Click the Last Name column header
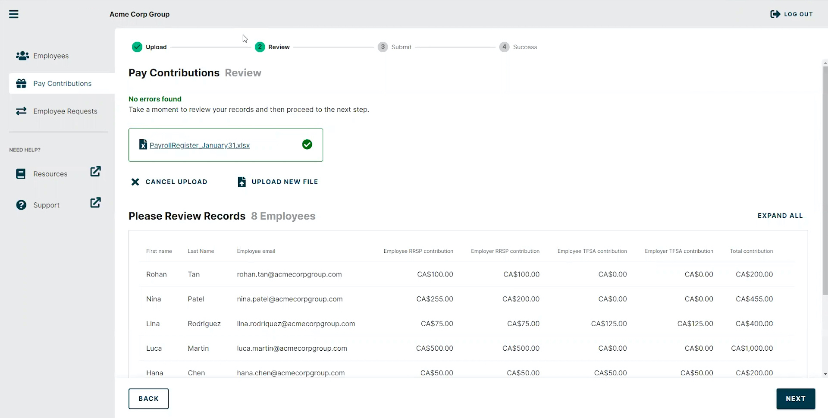This screenshot has width=828, height=418. (201, 251)
